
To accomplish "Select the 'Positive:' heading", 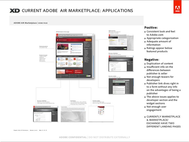I will (x=151, y=28).
